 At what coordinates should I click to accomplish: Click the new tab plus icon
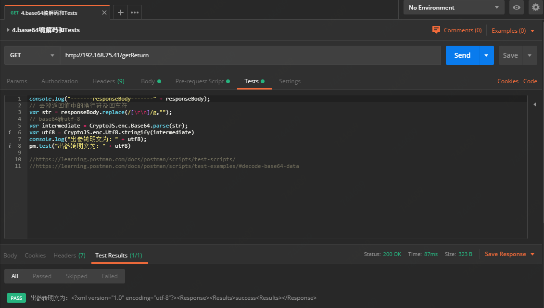(120, 13)
